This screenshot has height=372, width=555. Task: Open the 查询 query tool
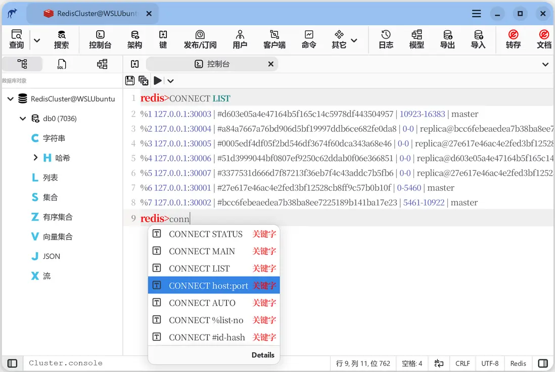click(x=16, y=39)
